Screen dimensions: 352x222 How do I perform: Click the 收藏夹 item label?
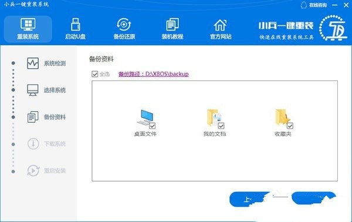pos(283,134)
